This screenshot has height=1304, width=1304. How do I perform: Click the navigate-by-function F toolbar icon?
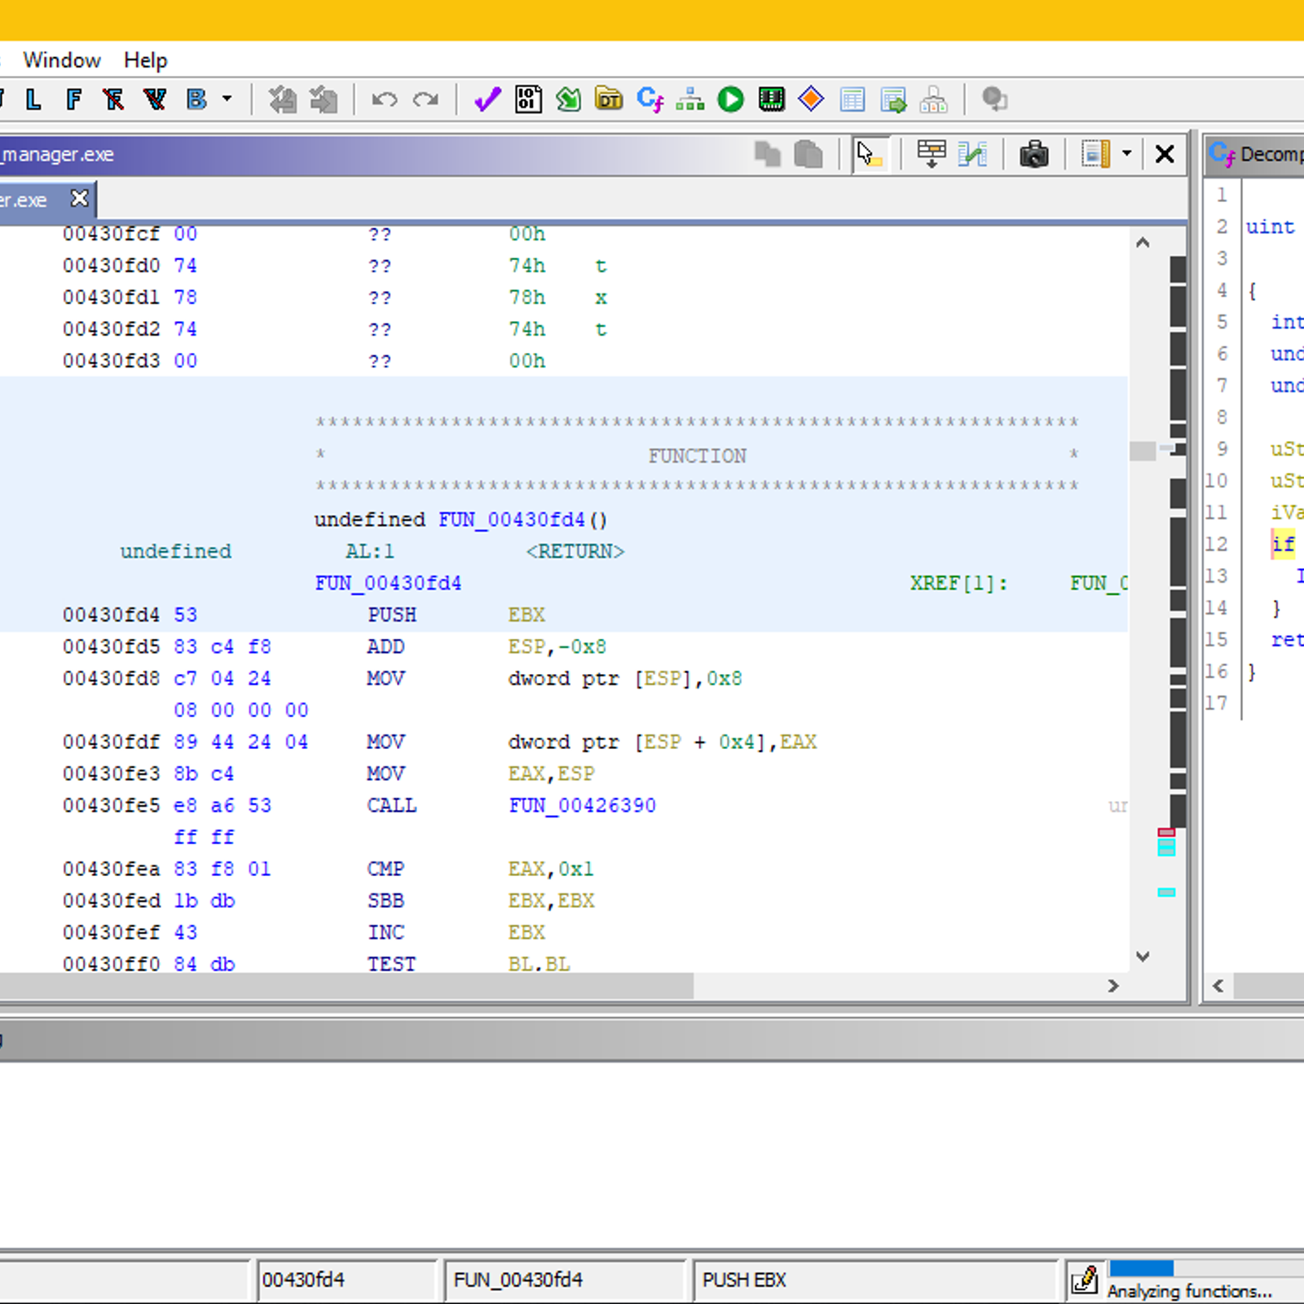pos(73,99)
